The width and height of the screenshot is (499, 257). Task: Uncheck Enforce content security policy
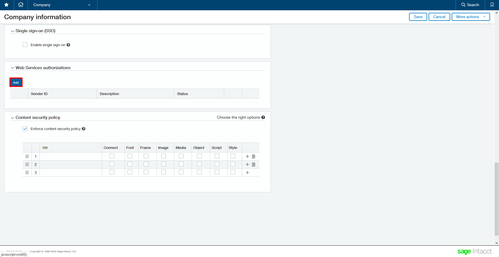click(25, 129)
